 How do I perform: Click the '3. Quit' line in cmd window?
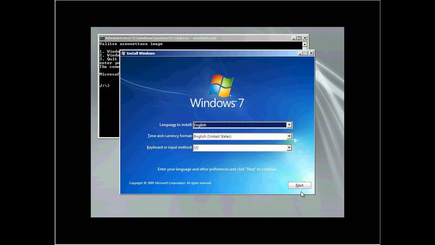click(x=108, y=59)
